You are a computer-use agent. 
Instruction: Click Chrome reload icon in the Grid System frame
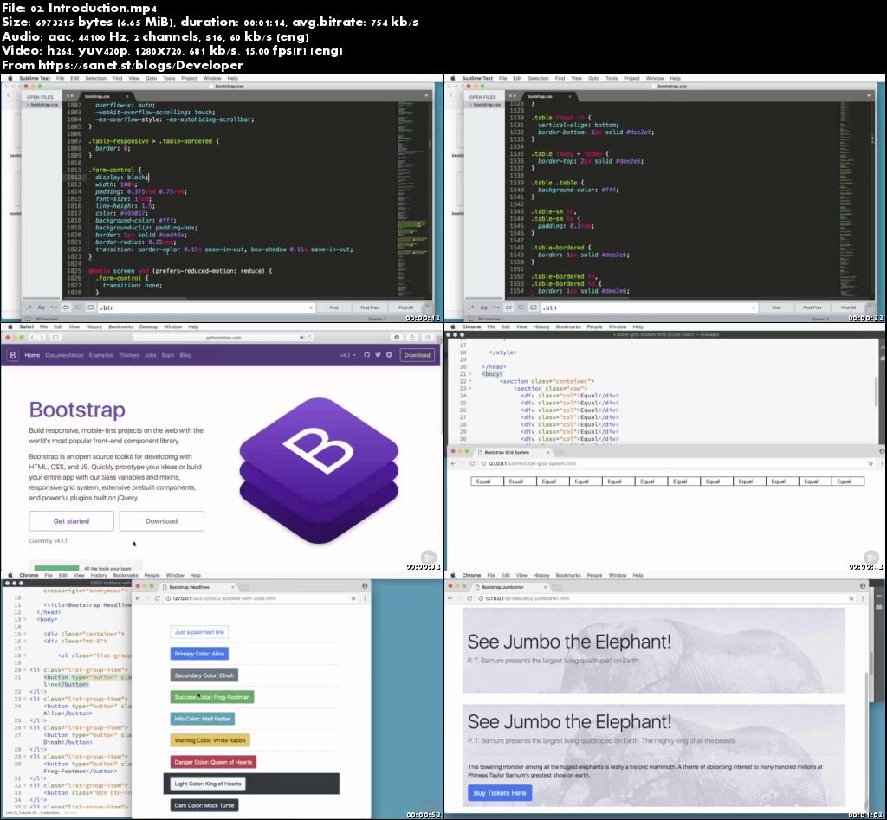coord(472,463)
